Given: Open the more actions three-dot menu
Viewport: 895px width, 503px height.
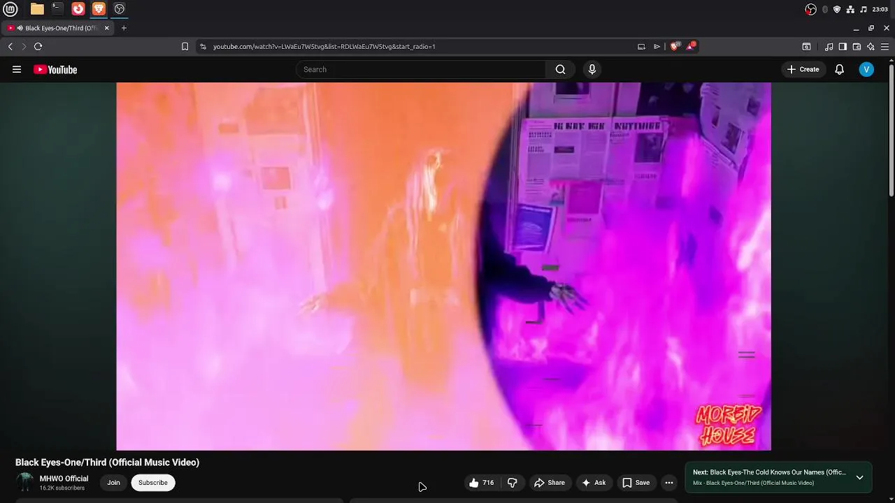Looking at the screenshot, I should tap(669, 483).
